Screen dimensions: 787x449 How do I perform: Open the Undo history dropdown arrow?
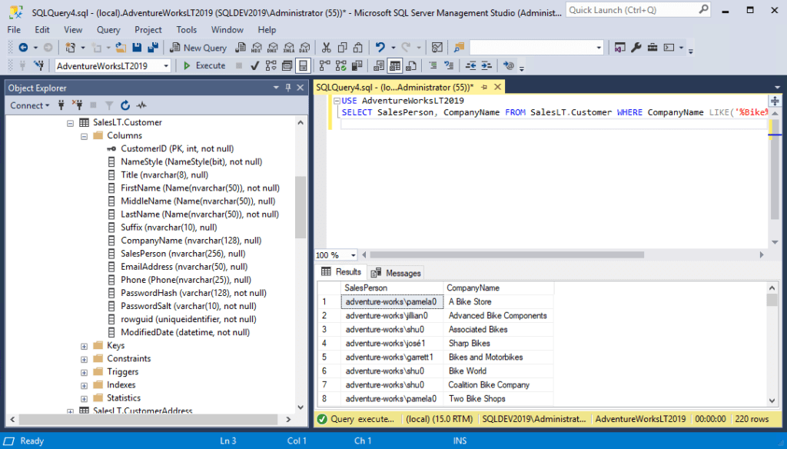coord(393,48)
